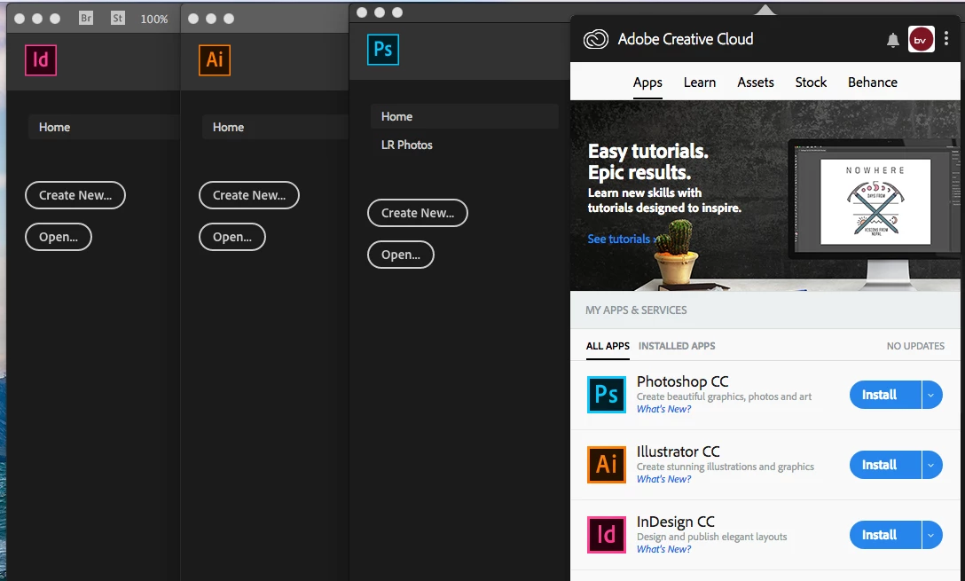Click the Illustrator CC app icon in list
Viewport: 965px width, 581px height.
(x=606, y=465)
